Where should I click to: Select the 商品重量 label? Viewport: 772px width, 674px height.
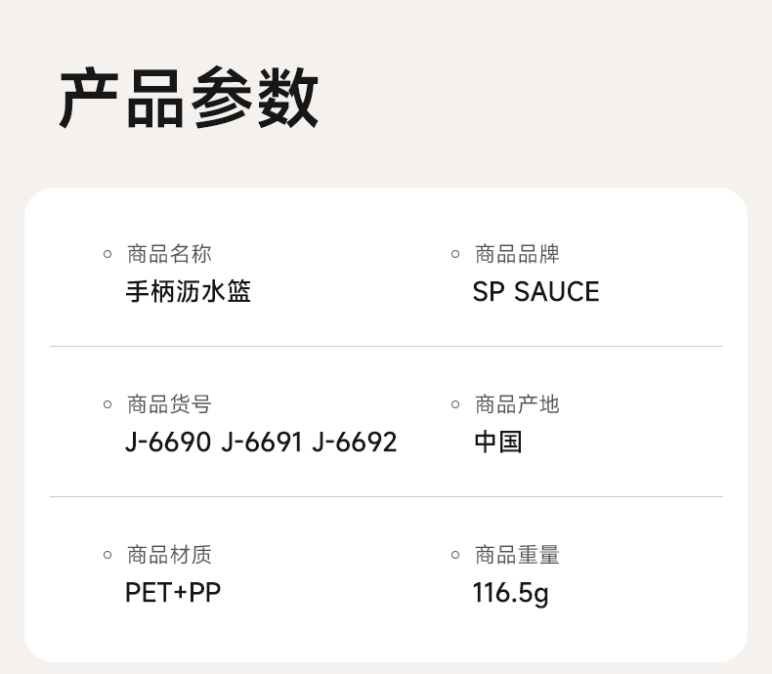[x=517, y=555]
